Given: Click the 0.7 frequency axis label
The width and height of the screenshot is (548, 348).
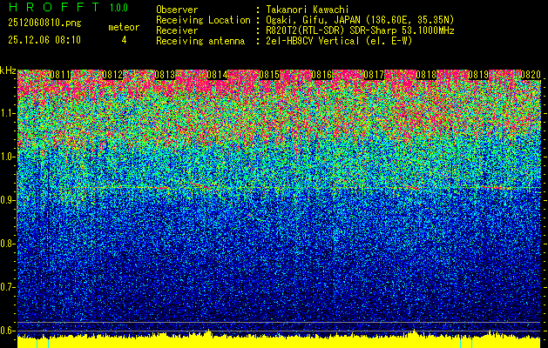Looking at the screenshot, I should coord(8,286).
